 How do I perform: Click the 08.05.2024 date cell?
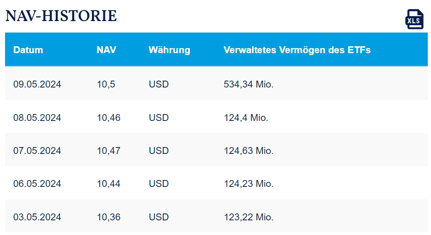pyautogui.click(x=37, y=118)
